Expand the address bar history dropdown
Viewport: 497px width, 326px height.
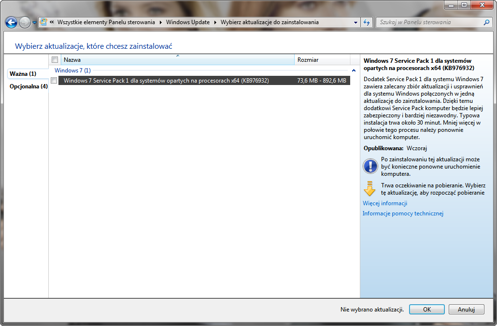355,22
